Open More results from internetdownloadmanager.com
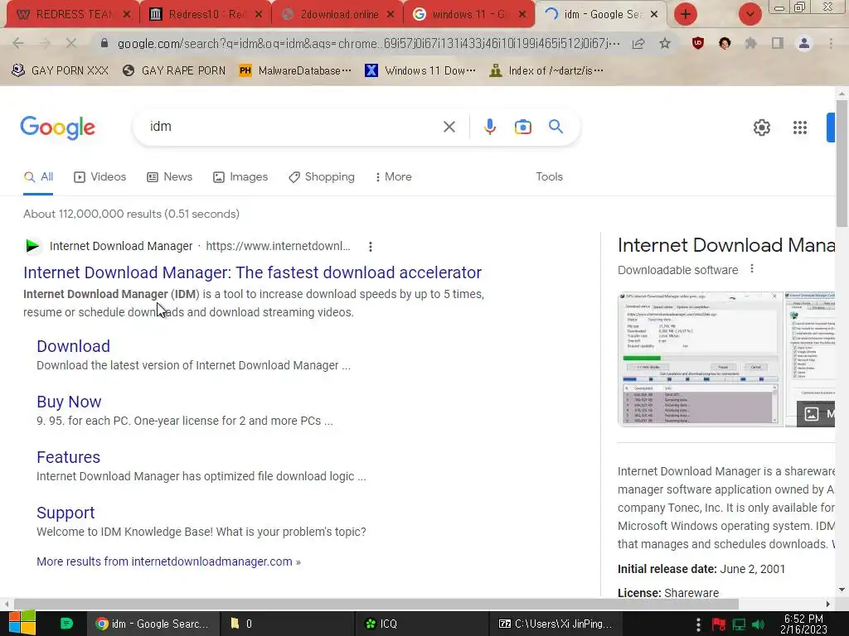The image size is (849, 636). [168, 561]
